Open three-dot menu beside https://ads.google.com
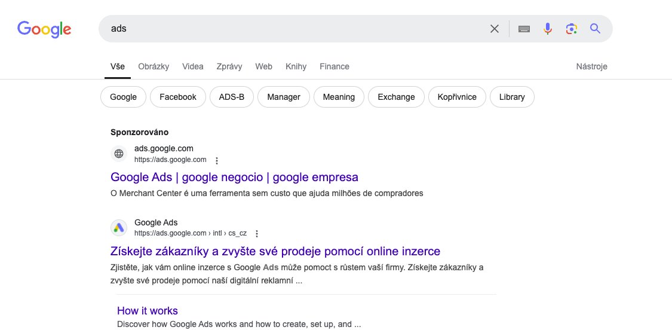The image size is (672, 330). coord(217,160)
